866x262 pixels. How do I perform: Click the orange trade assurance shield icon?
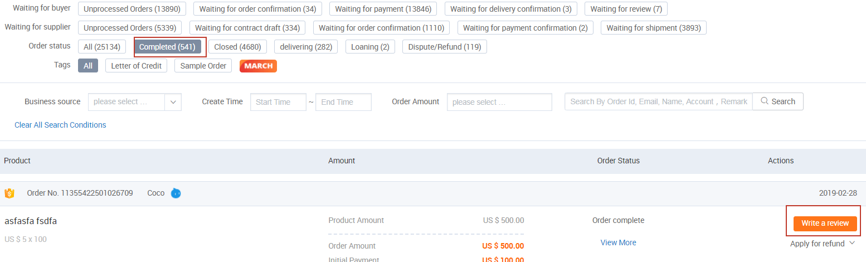pyautogui.click(x=9, y=193)
